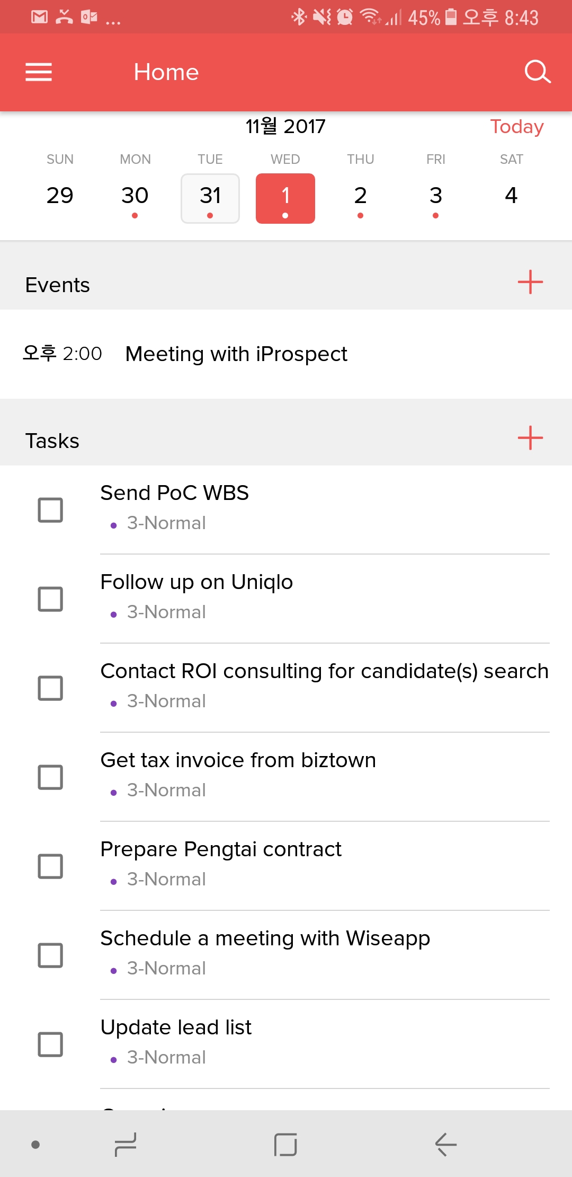Check off the Send PoC WBS task
This screenshot has width=572, height=1177.
coord(50,510)
